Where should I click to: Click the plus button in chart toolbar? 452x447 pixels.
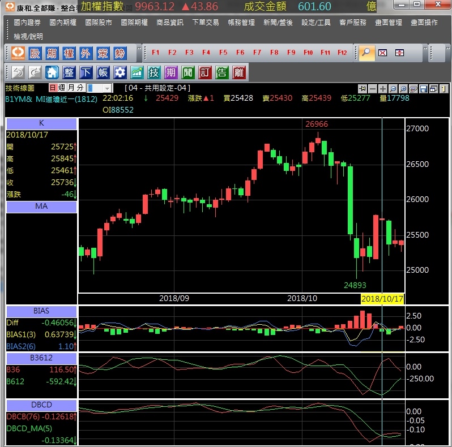pyautogui.click(x=383, y=89)
